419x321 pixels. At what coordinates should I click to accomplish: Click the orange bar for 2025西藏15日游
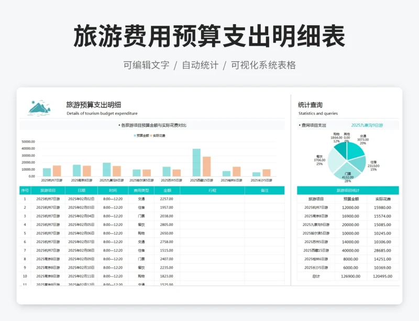[206, 167]
